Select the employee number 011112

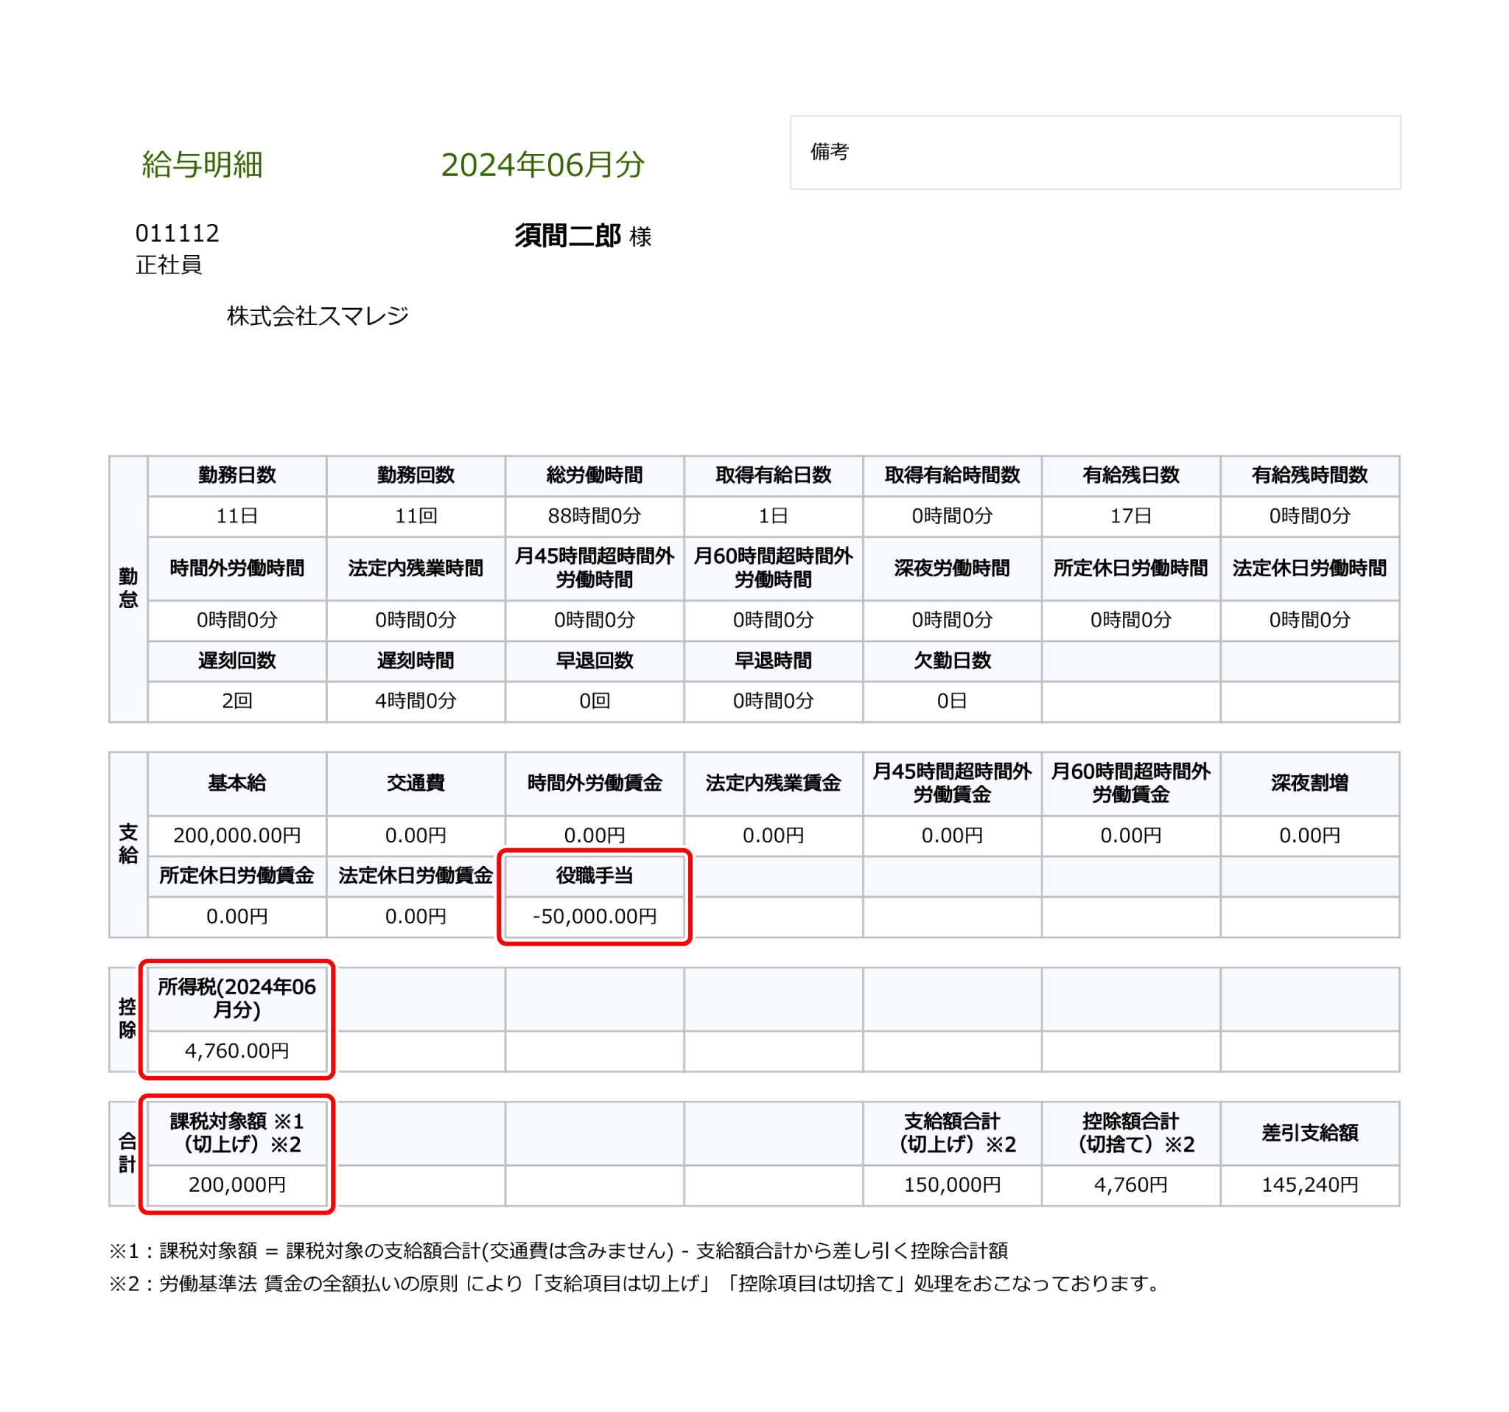[x=177, y=233]
